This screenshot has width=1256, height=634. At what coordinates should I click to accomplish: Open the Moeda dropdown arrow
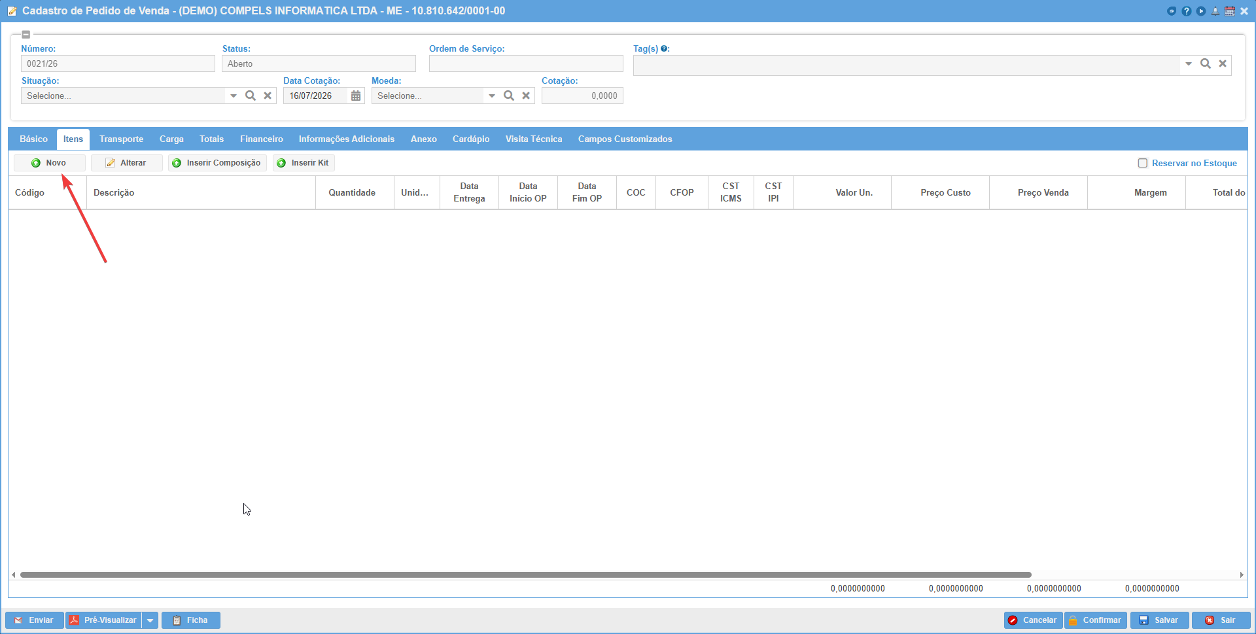492,96
